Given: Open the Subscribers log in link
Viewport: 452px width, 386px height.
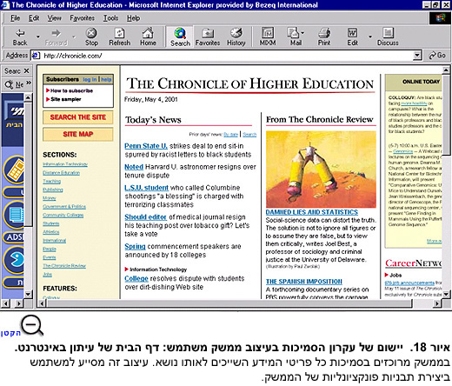Looking at the screenshot, I should pyautogui.click(x=90, y=79).
